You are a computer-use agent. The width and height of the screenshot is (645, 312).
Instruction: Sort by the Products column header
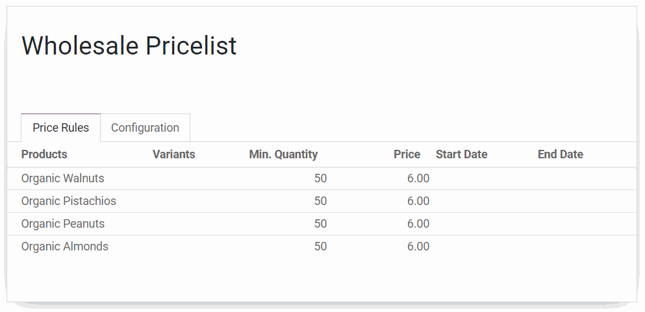(44, 154)
